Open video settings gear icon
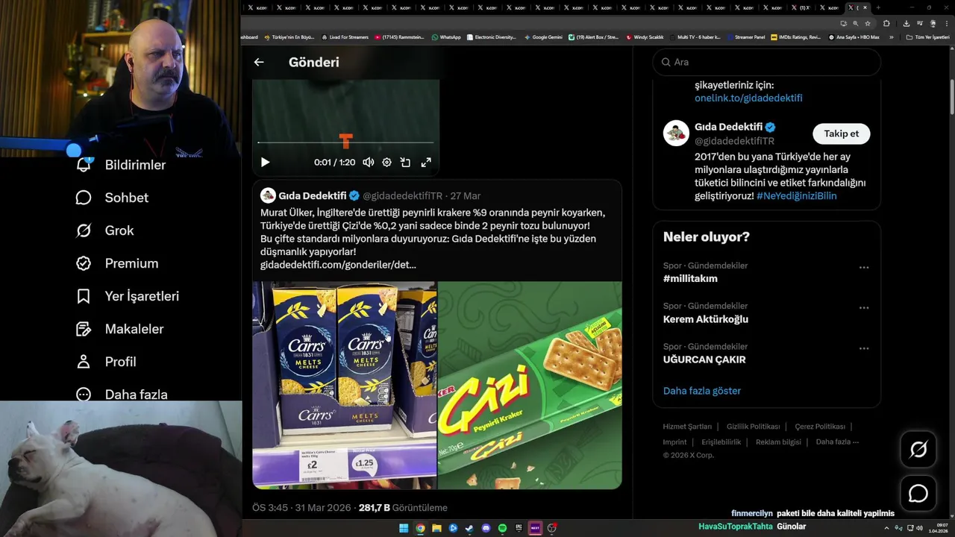Viewport: 955px width, 537px height. click(x=386, y=162)
